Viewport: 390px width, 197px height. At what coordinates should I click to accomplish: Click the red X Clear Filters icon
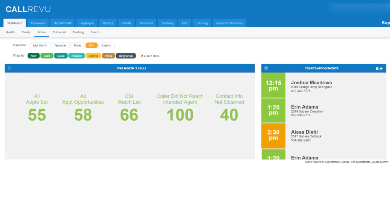pos(142,56)
